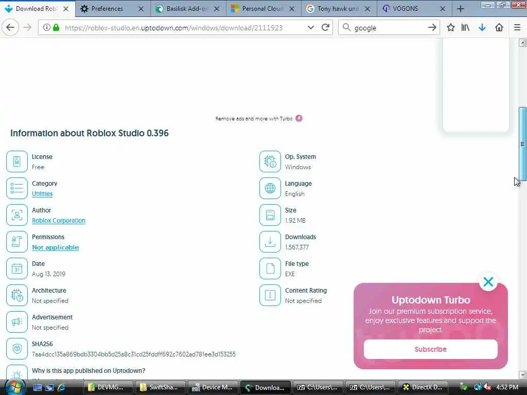Image resolution: width=527 pixels, height=395 pixels.
Task: Switch to DirectX Diagnostic taskbar button
Action: point(423,387)
